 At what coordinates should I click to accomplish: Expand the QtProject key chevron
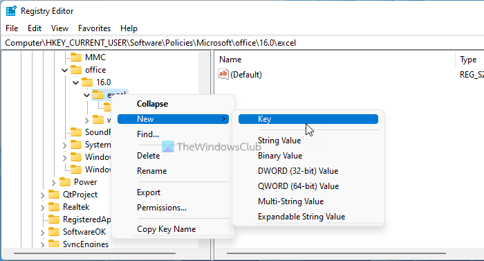tap(42, 195)
